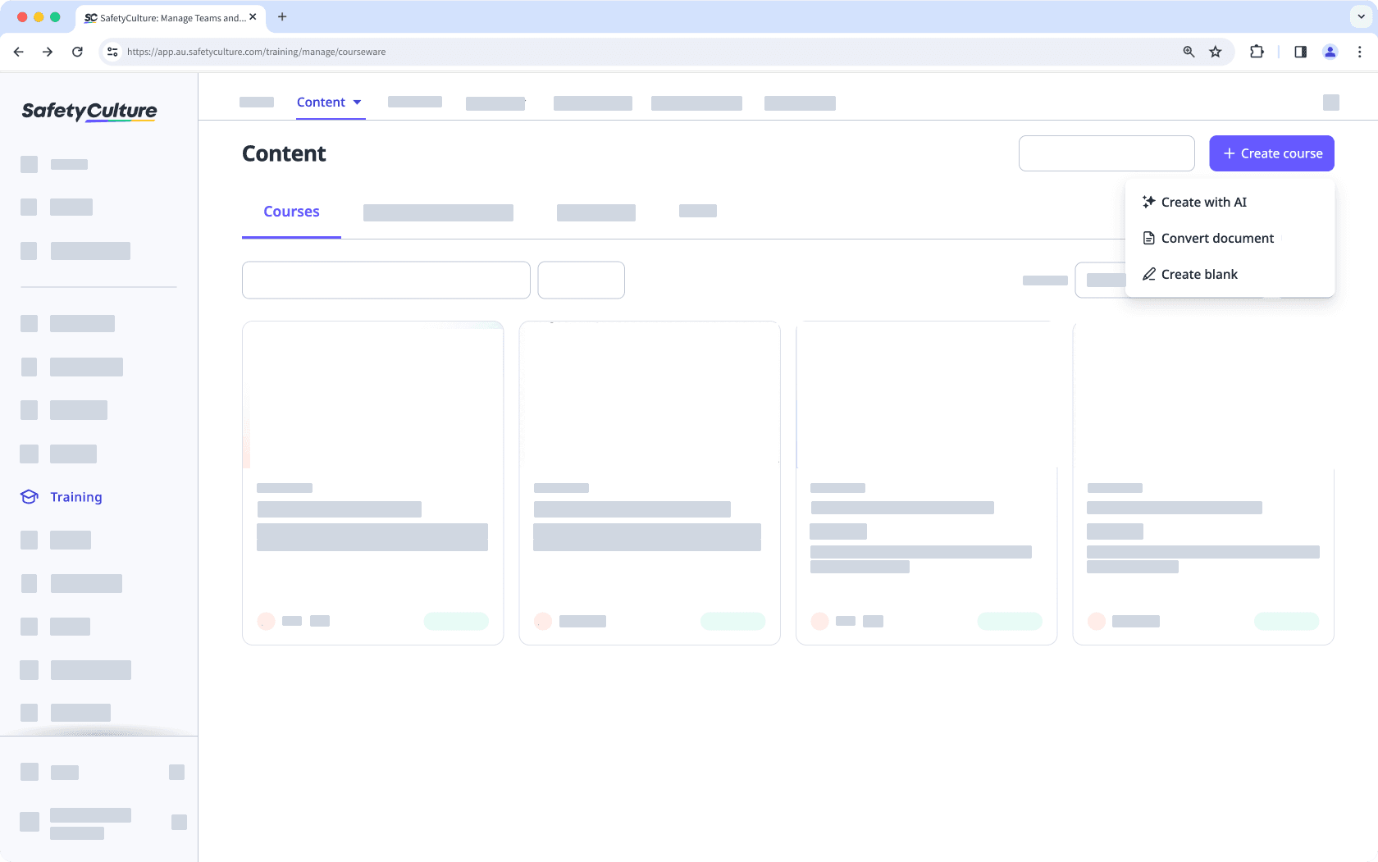
Task: Select the Create blank pencil icon
Action: (x=1149, y=274)
